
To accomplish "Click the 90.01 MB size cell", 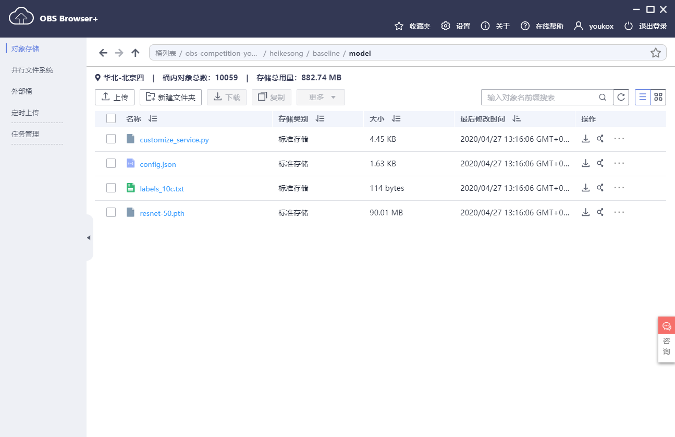I will (386, 213).
